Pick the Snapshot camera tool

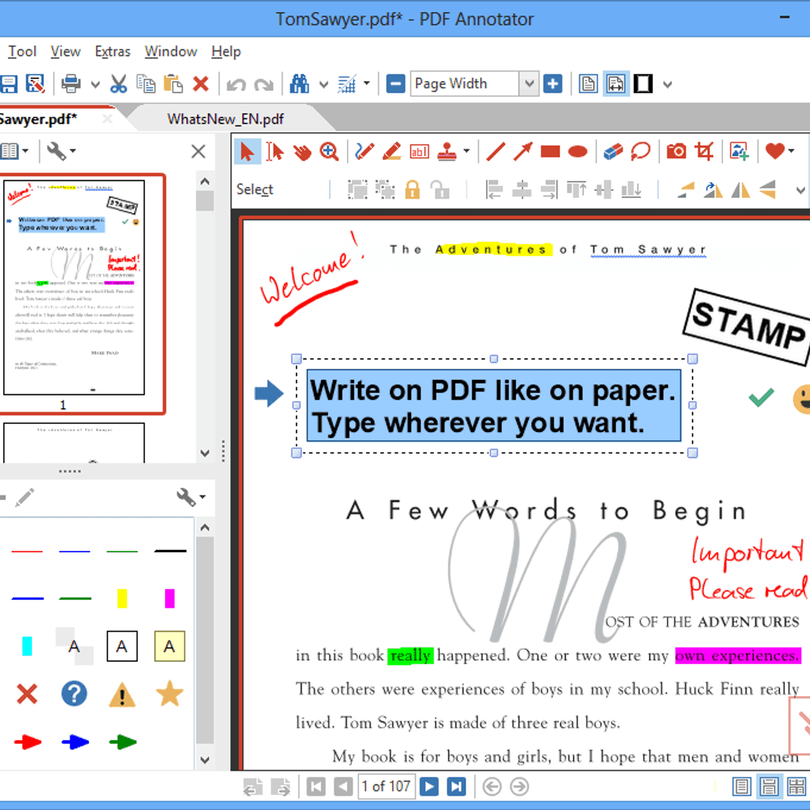(676, 152)
